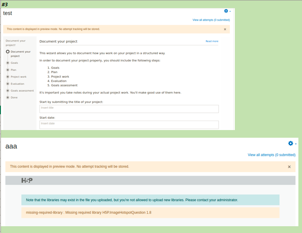Go to the Goals step in sidebar
Screen dimensions: 302x233
12,63
